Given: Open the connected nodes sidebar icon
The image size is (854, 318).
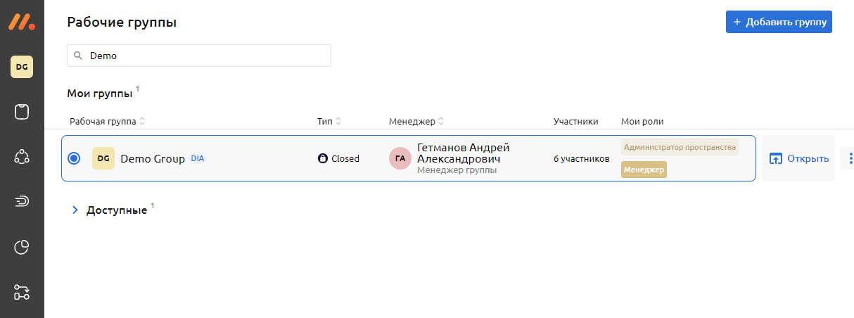Looking at the screenshot, I should (x=22, y=157).
